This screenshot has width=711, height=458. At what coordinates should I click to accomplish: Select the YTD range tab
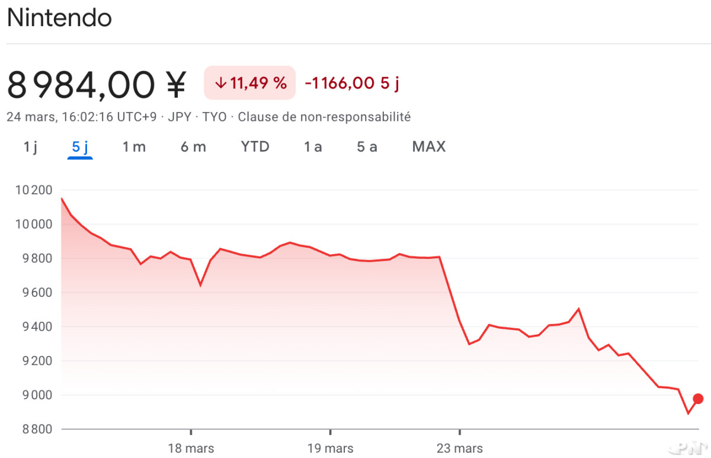pyautogui.click(x=255, y=147)
